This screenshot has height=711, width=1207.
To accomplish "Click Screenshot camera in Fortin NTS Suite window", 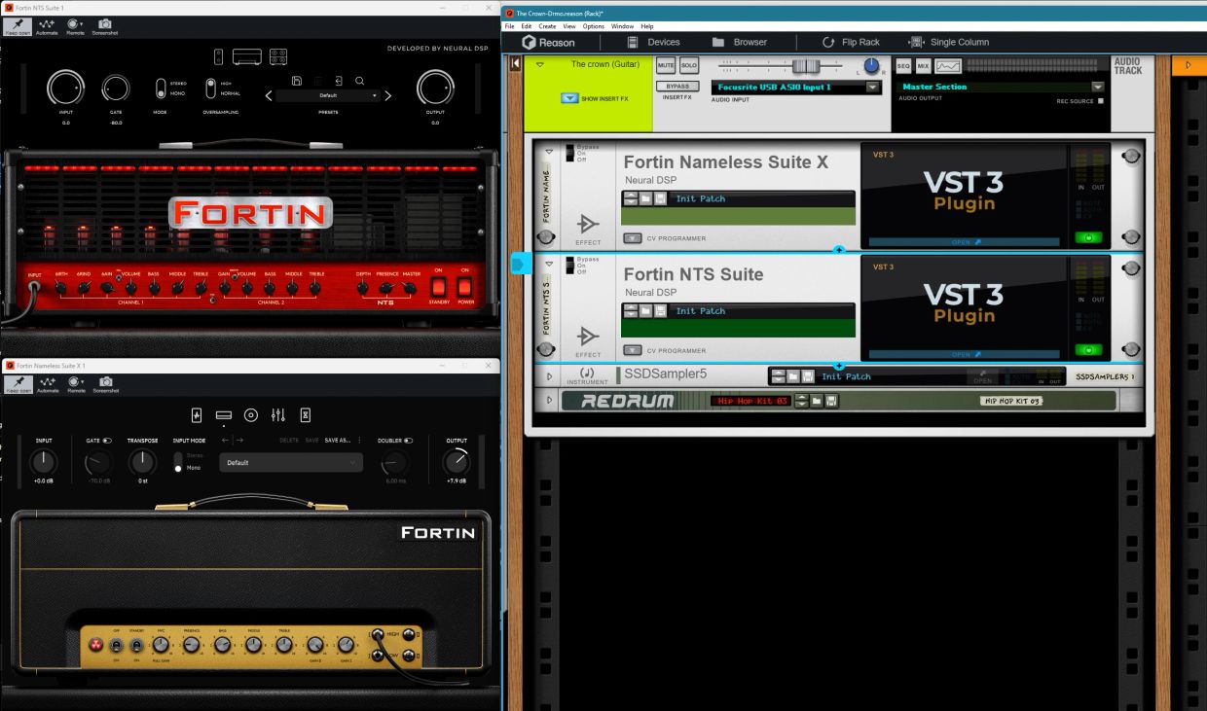I will click(104, 26).
